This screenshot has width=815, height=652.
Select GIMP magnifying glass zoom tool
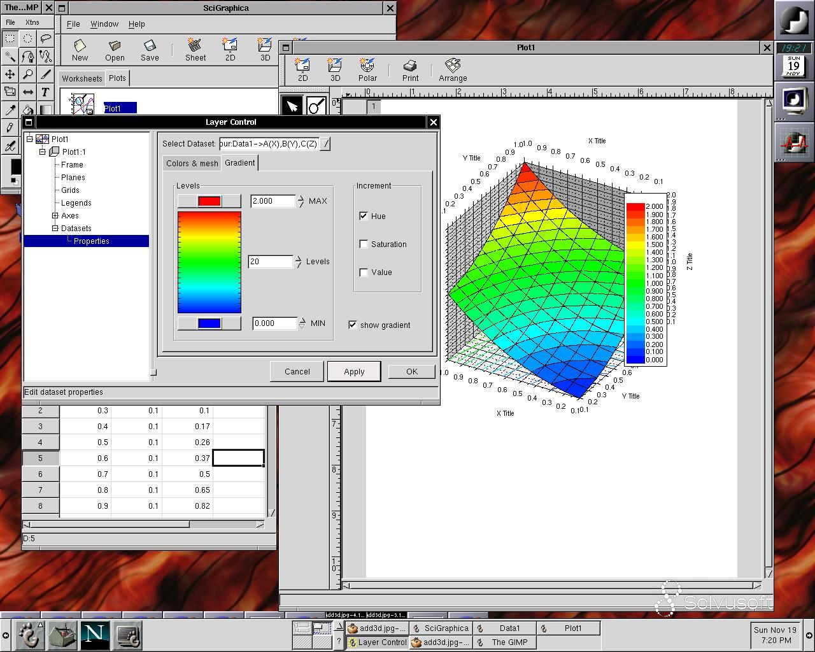coord(27,74)
